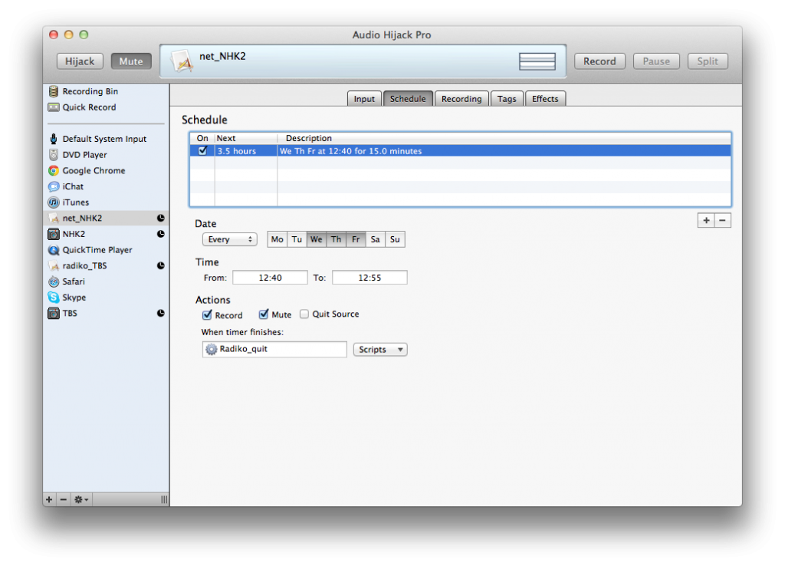Switch to the Recording tab

tap(461, 98)
